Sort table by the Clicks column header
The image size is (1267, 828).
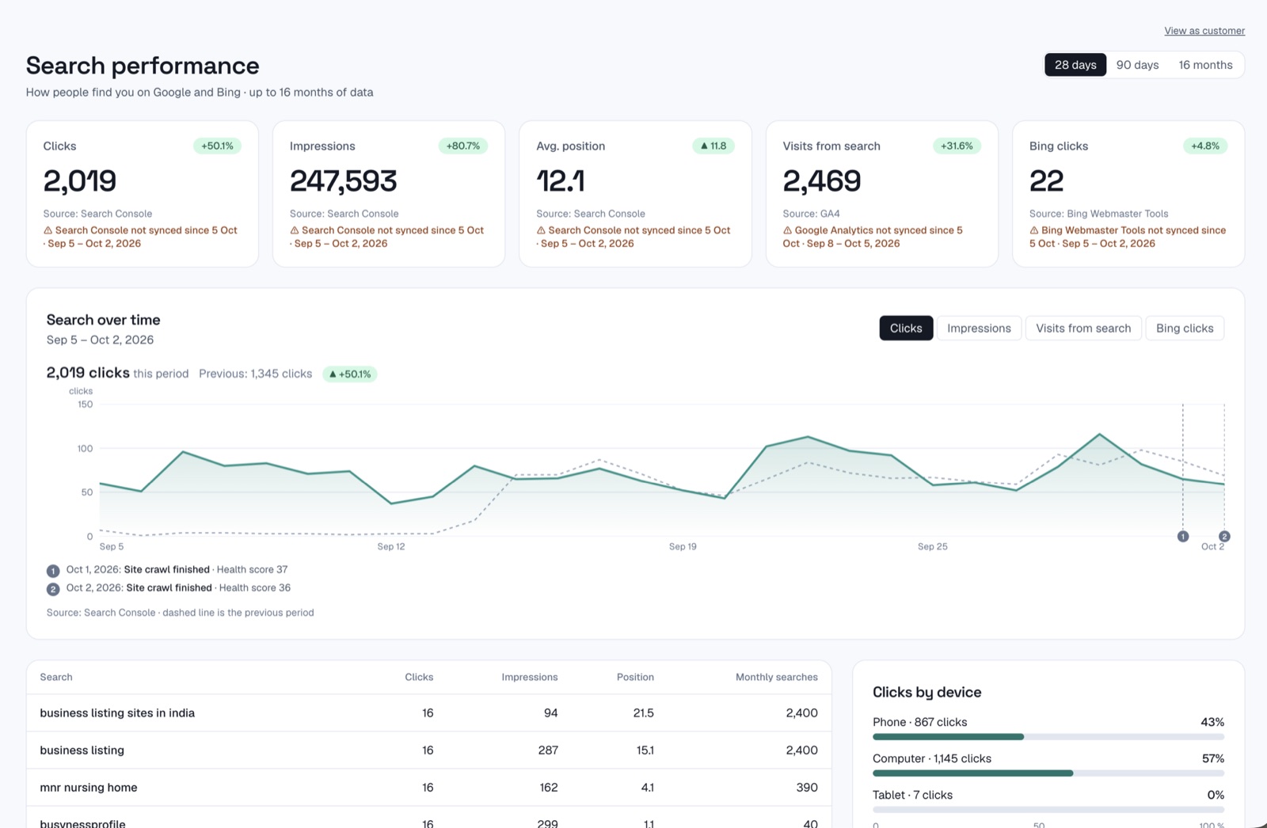419,677
